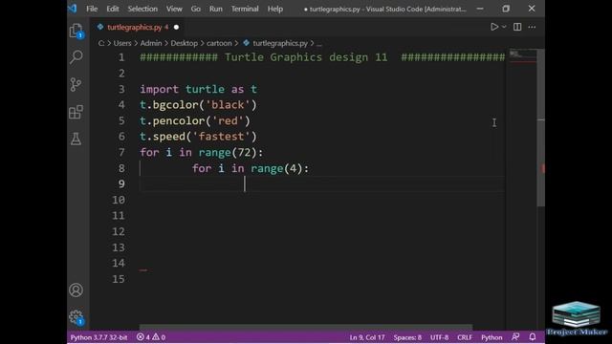The width and height of the screenshot is (612, 344).
Task: Click the horizontal editor scrollbar
Action: click(x=306, y=327)
